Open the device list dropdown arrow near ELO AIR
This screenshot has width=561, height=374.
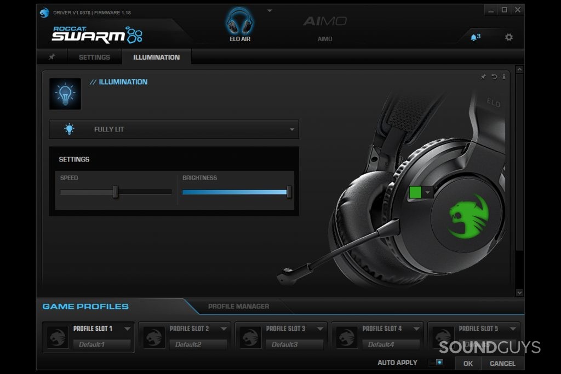(x=270, y=11)
